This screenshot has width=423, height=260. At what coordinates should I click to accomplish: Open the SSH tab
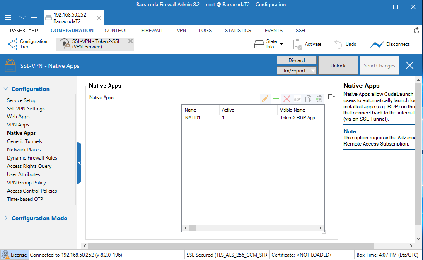click(x=300, y=31)
